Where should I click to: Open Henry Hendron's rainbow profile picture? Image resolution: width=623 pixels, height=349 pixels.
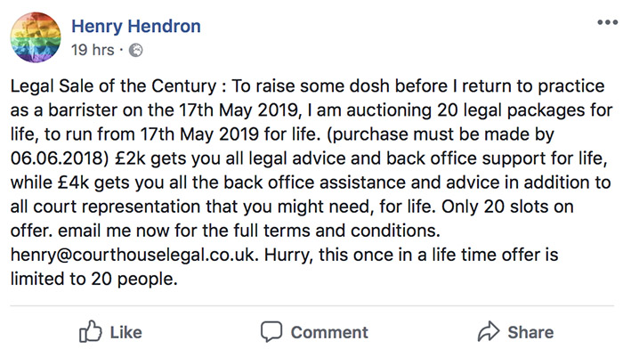tap(36, 37)
